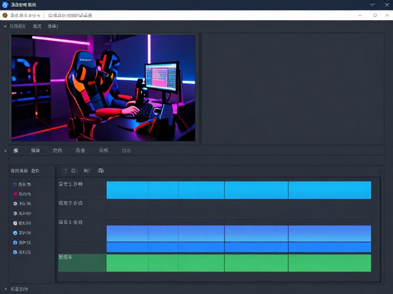Select the first track label beside cyan clip
This screenshot has width=393, height=294.
tap(71, 184)
